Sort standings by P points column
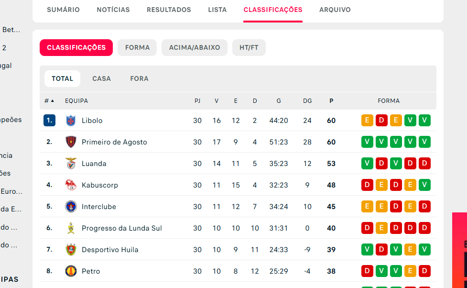 [x=331, y=101]
